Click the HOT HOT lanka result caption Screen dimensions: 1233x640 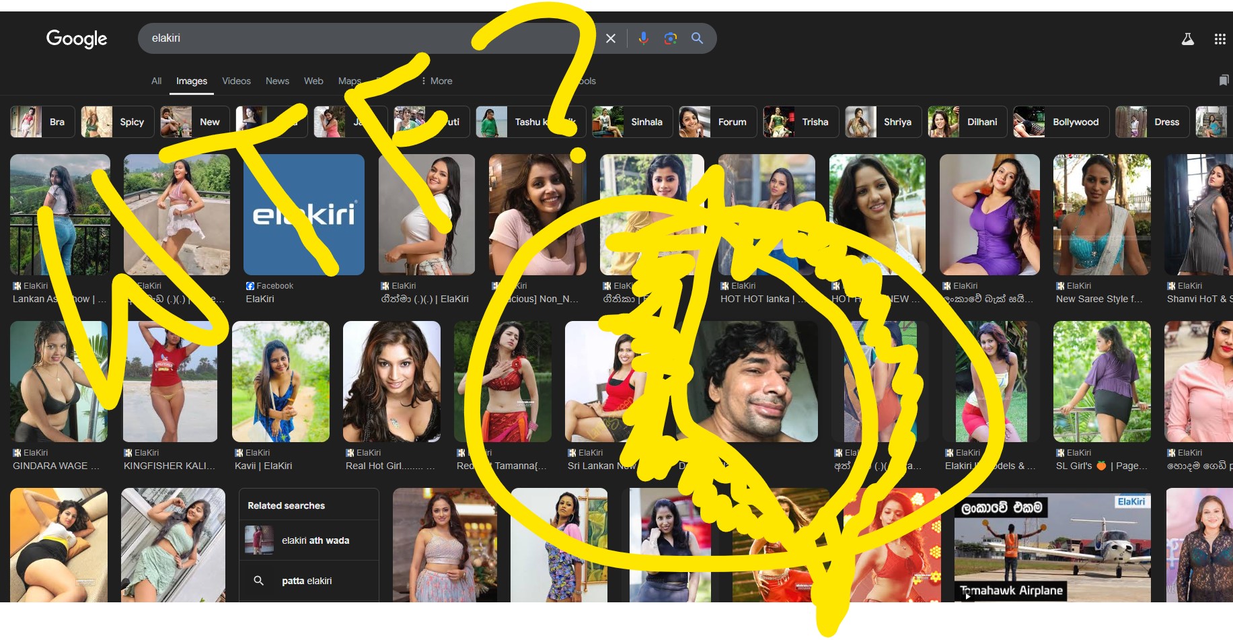click(x=762, y=299)
